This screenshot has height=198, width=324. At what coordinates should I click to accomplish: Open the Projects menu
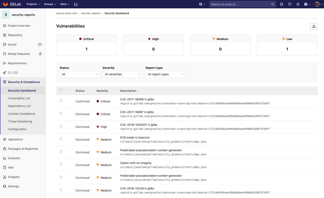coord(33,4)
